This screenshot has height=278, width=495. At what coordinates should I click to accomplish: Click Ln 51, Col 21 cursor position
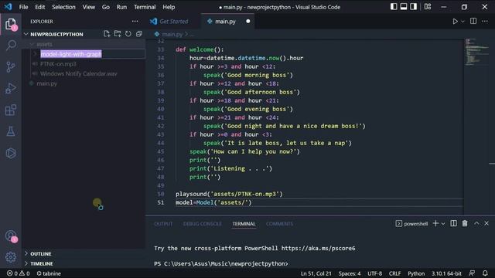click(x=316, y=273)
